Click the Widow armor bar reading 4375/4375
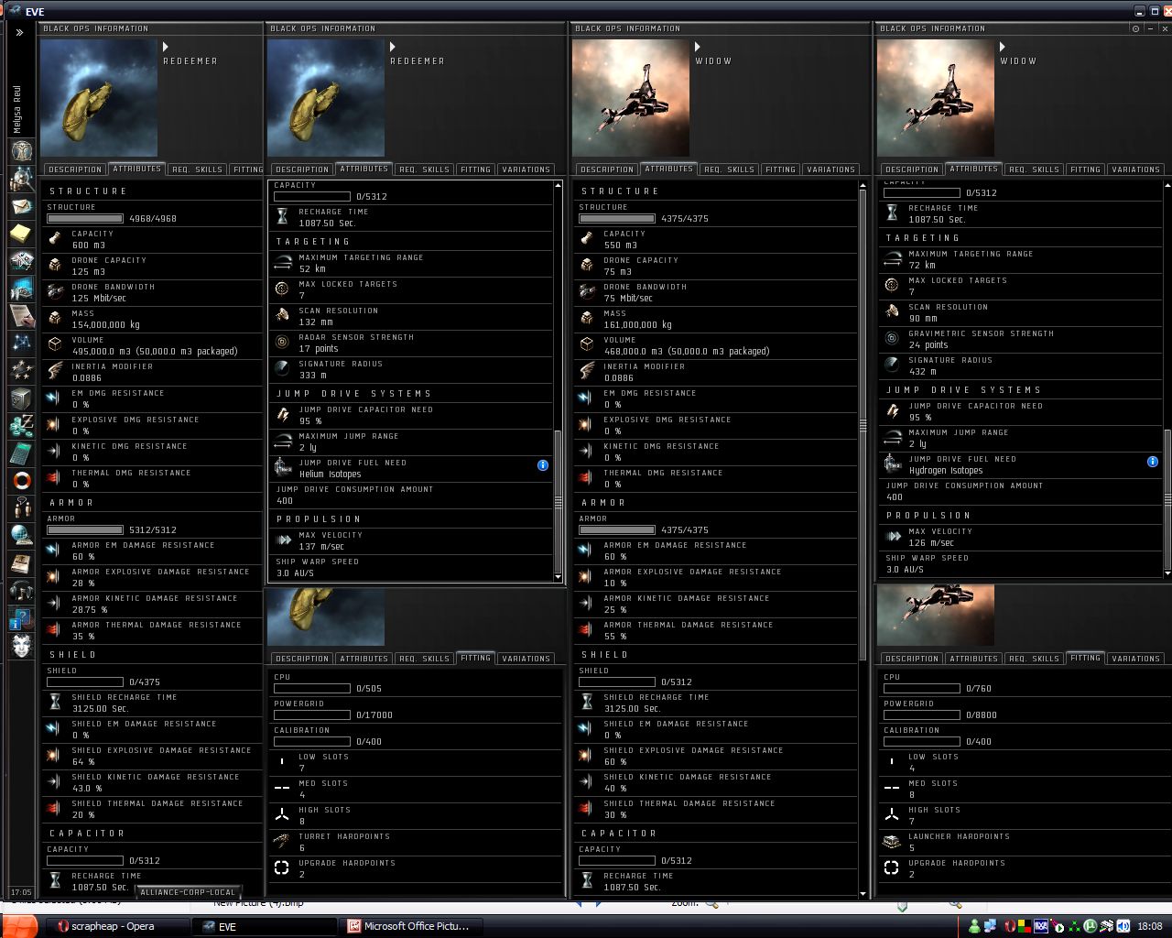The height and width of the screenshot is (938, 1172). pos(617,530)
